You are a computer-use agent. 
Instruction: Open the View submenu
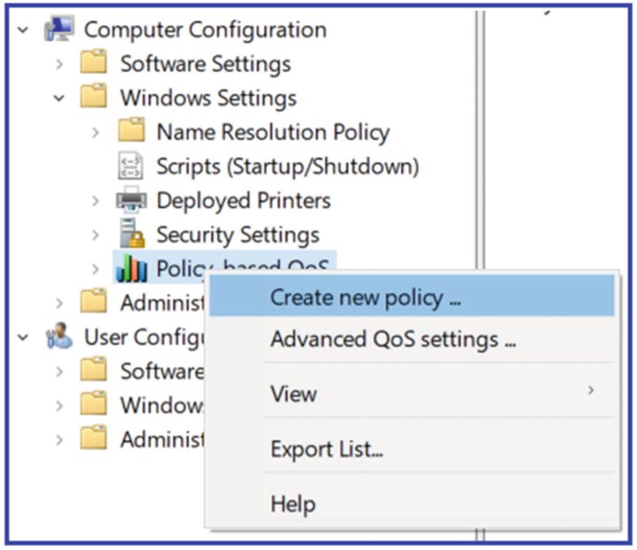(x=294, y=394)
